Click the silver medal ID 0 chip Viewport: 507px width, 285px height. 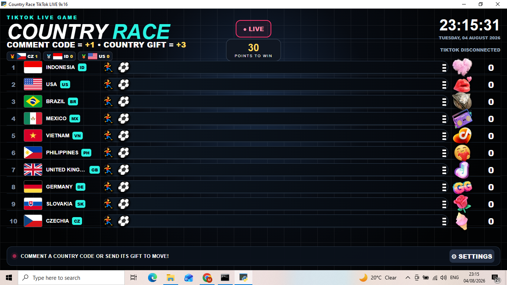point(59,56)
